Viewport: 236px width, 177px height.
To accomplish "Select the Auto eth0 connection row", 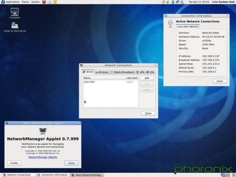I will [111, 82].
